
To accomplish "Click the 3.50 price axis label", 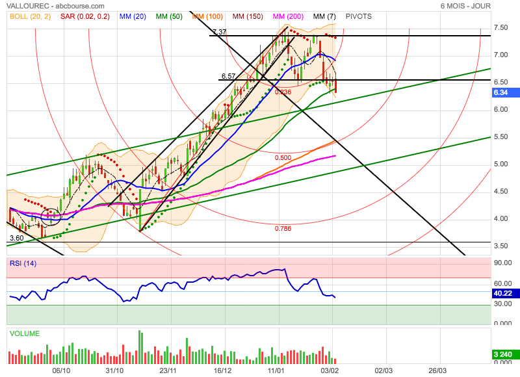I will point(500,246).
